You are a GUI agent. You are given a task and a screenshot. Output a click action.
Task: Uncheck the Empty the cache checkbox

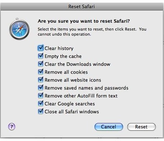pos(41,56)
